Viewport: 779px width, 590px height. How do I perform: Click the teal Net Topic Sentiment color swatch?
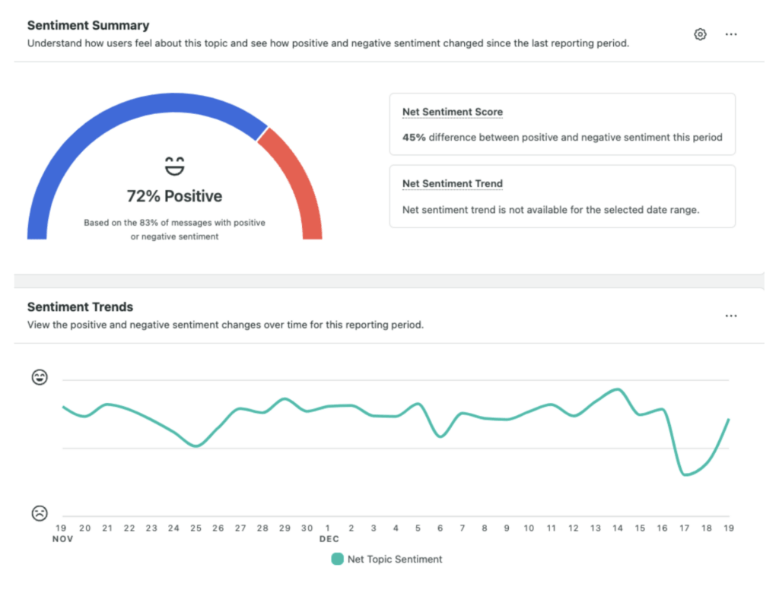click(x=336, y=559)
